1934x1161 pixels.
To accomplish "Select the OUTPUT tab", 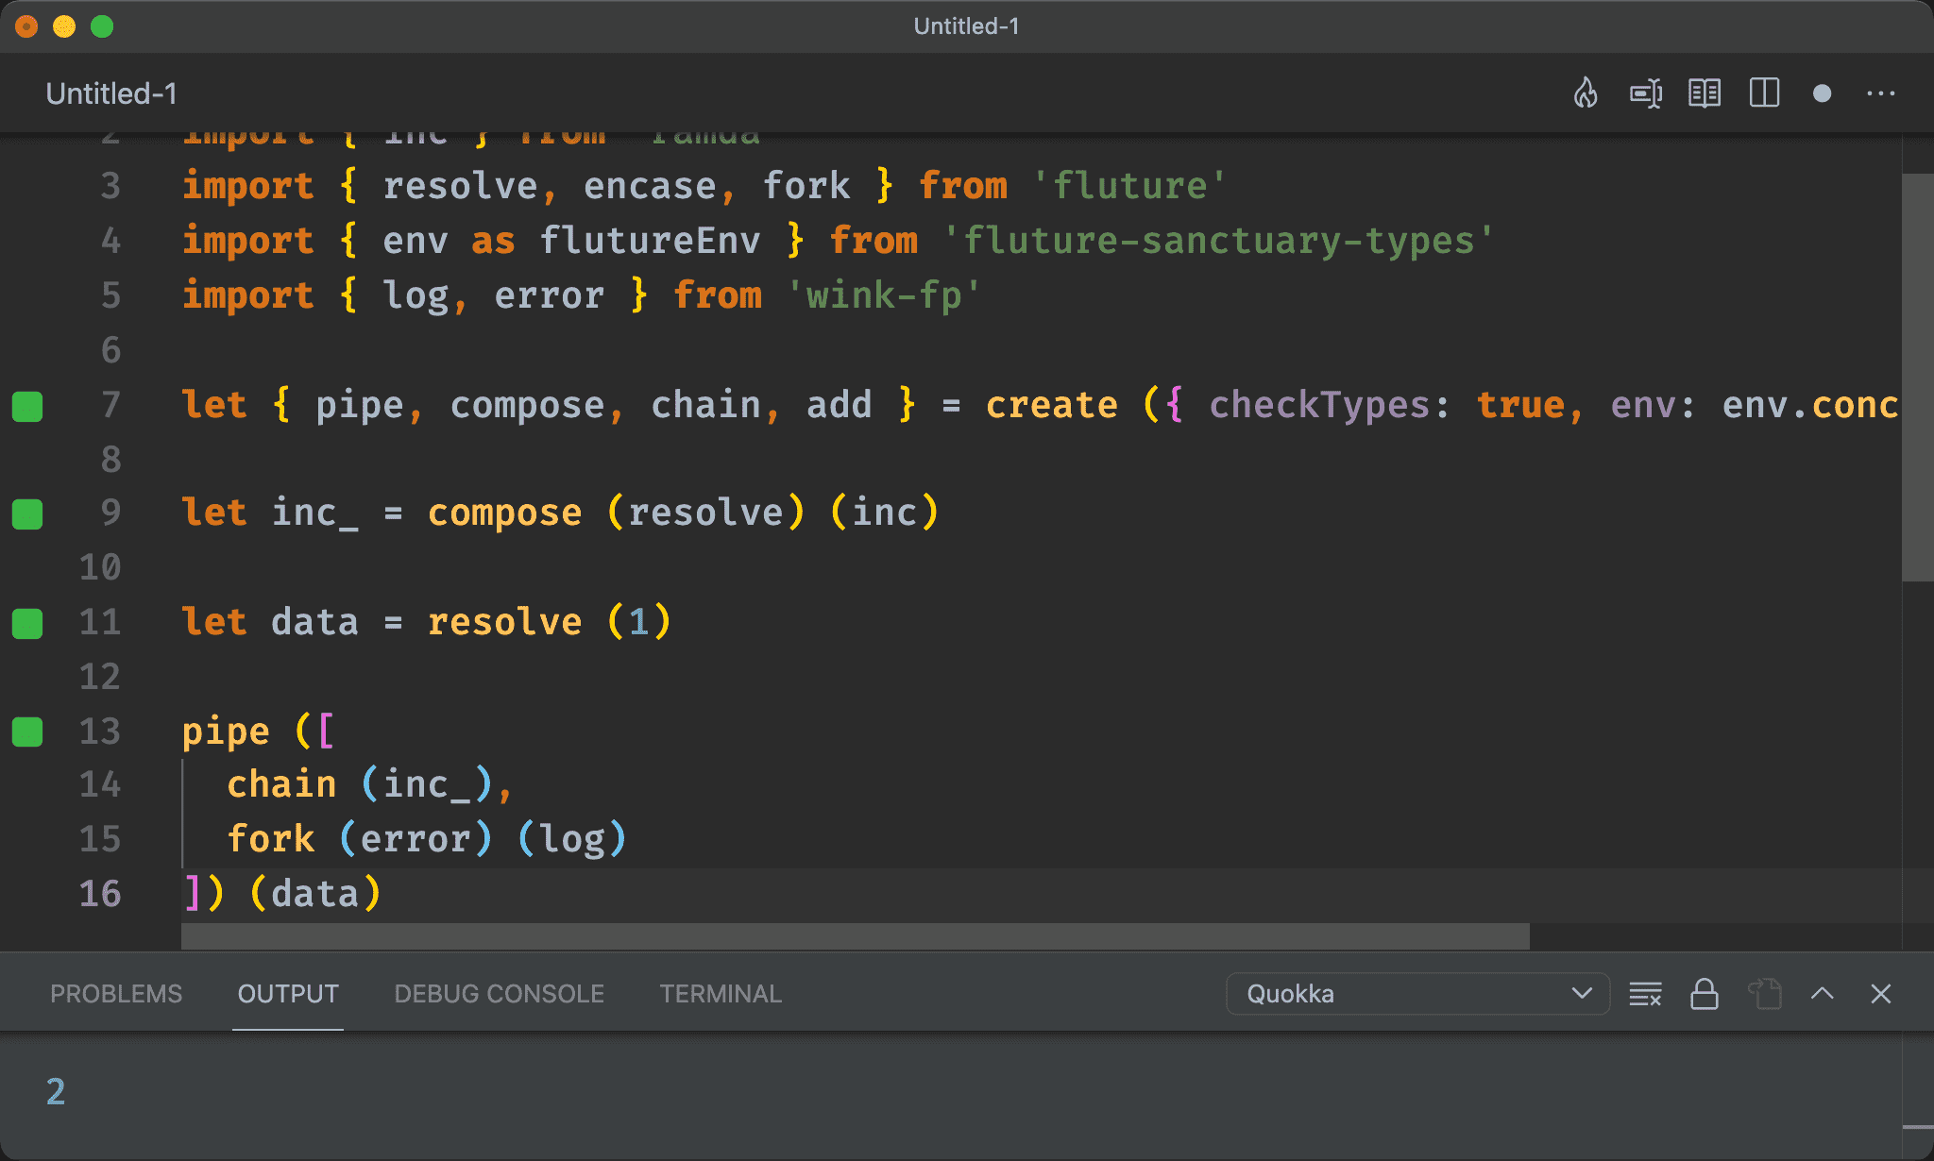I will pos(288,994).
